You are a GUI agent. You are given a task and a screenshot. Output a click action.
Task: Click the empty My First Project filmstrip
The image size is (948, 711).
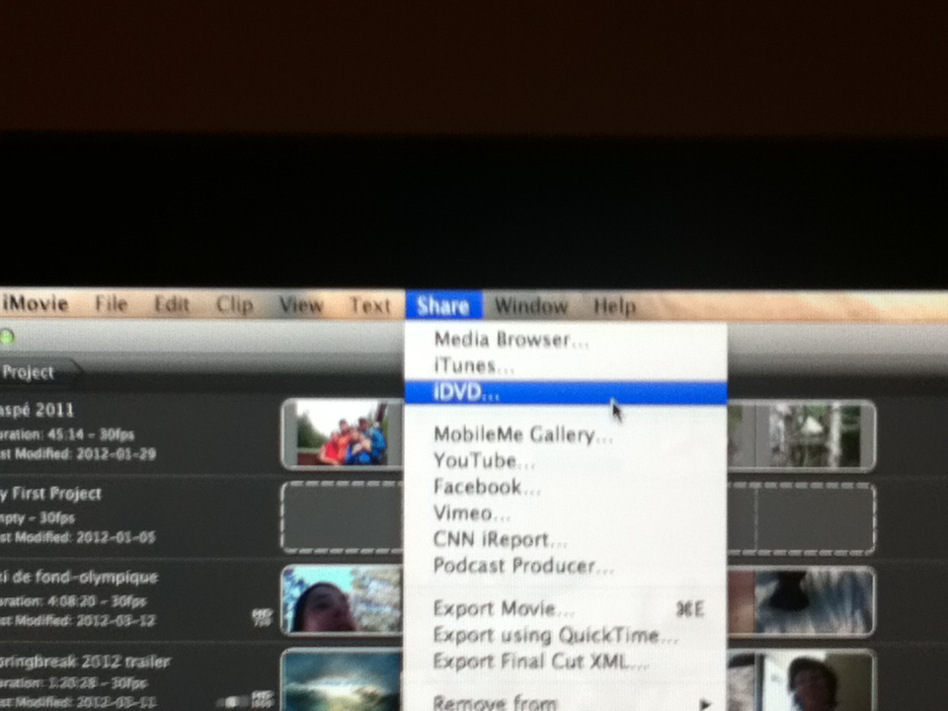coord(343,517)
